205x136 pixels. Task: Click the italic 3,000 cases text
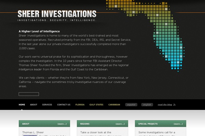coord(27,48)
